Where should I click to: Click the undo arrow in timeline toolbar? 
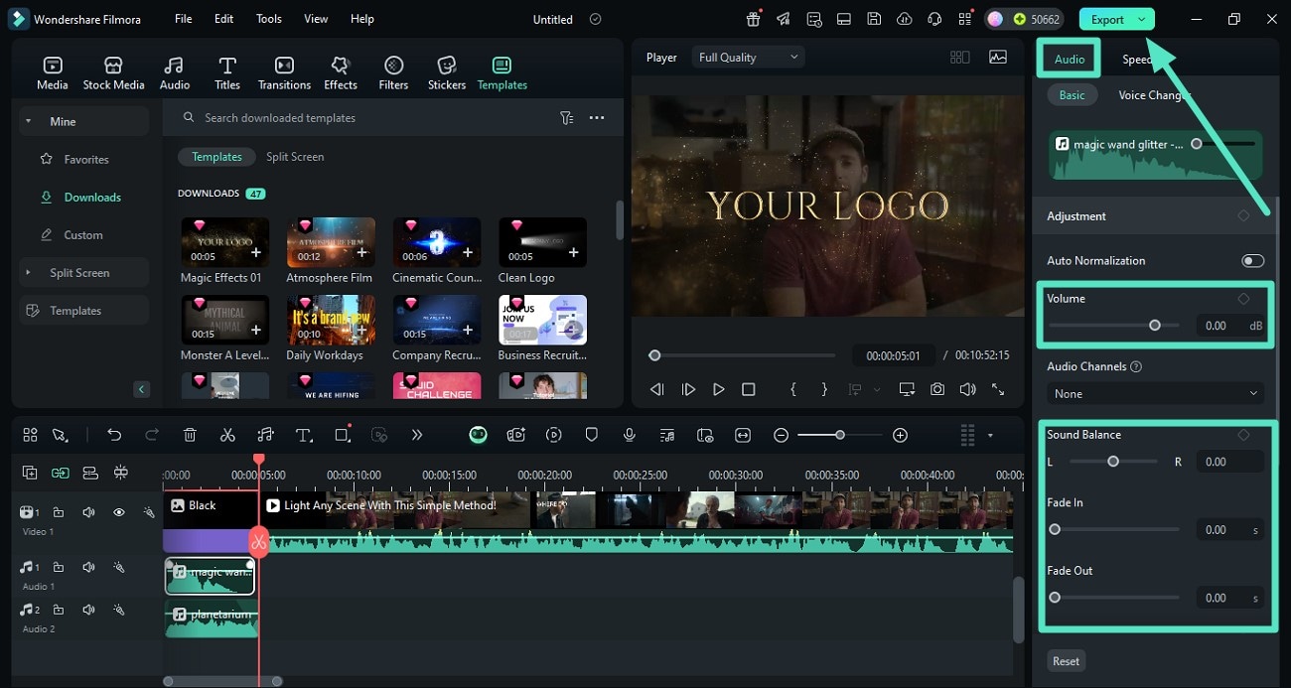[114, 435]
